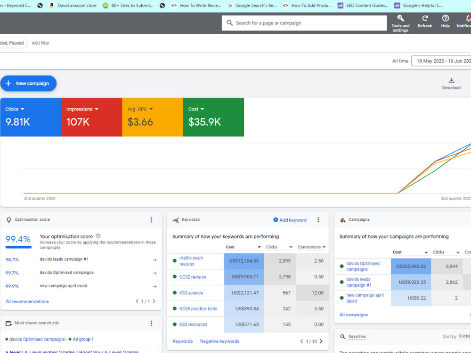471x353 pixels.
Task: Click optimisation score help question icon
Action: 98,236
